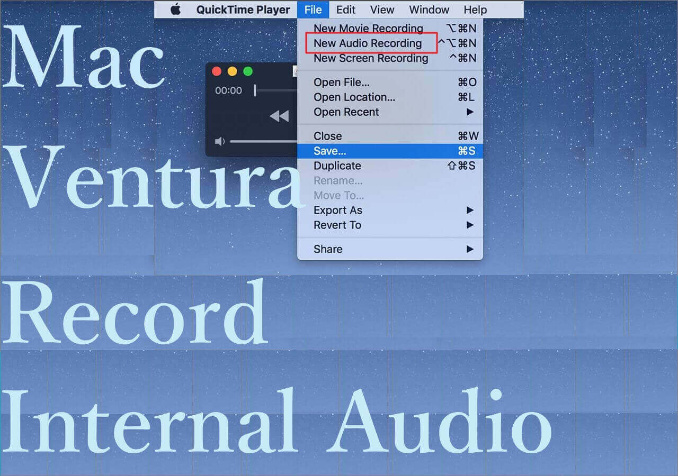Close the player window with red button
Image resolution: width=678 pixels, height=476 pixels.
tap(216, 71)
